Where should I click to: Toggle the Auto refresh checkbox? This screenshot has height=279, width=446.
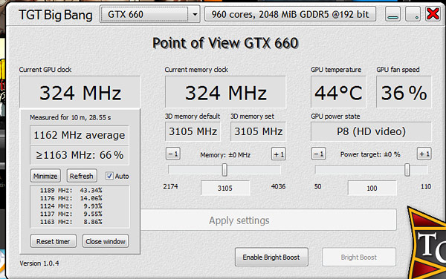coord(109,176)
